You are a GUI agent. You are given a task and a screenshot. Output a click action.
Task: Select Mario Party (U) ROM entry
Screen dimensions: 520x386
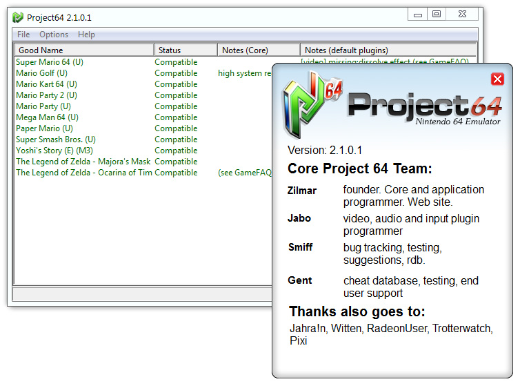43,106
